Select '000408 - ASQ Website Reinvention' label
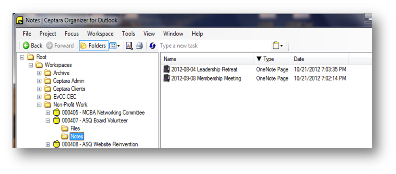This screenshot has width=396, height=174. [x=100, y=145]
